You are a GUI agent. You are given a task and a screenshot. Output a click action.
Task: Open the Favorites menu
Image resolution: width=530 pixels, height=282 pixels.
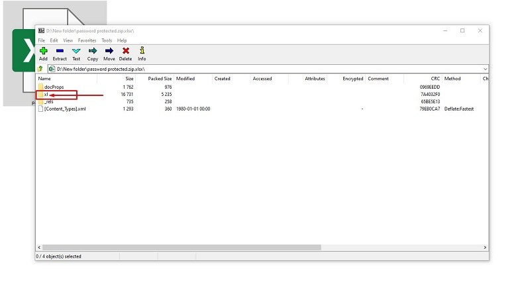[x=87, y=40]
